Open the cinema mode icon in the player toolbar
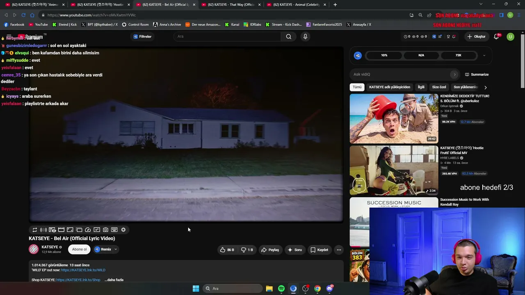This screenshot has width=525, height=295. point(52,230)
